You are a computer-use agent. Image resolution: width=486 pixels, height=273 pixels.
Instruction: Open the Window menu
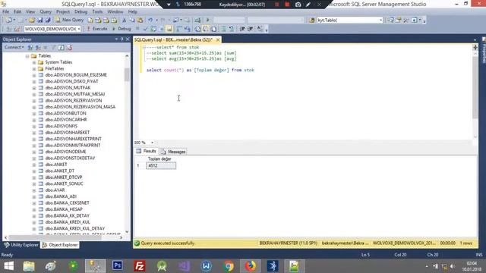click(x=115, y=12)
